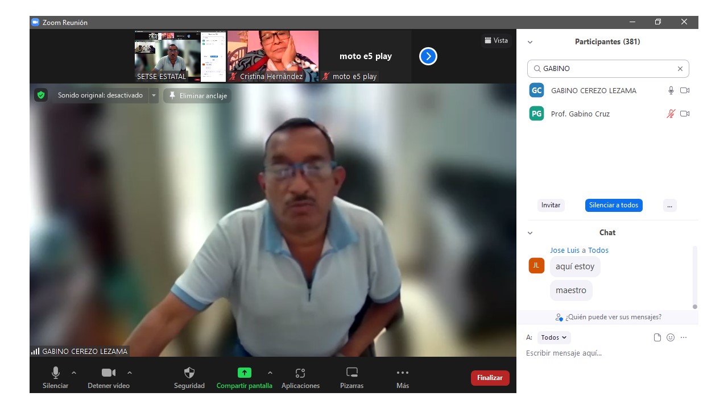Select Prof. Gabino Cruz participant name
Viewport: 728px width, 409px height.
click(580, 114)
